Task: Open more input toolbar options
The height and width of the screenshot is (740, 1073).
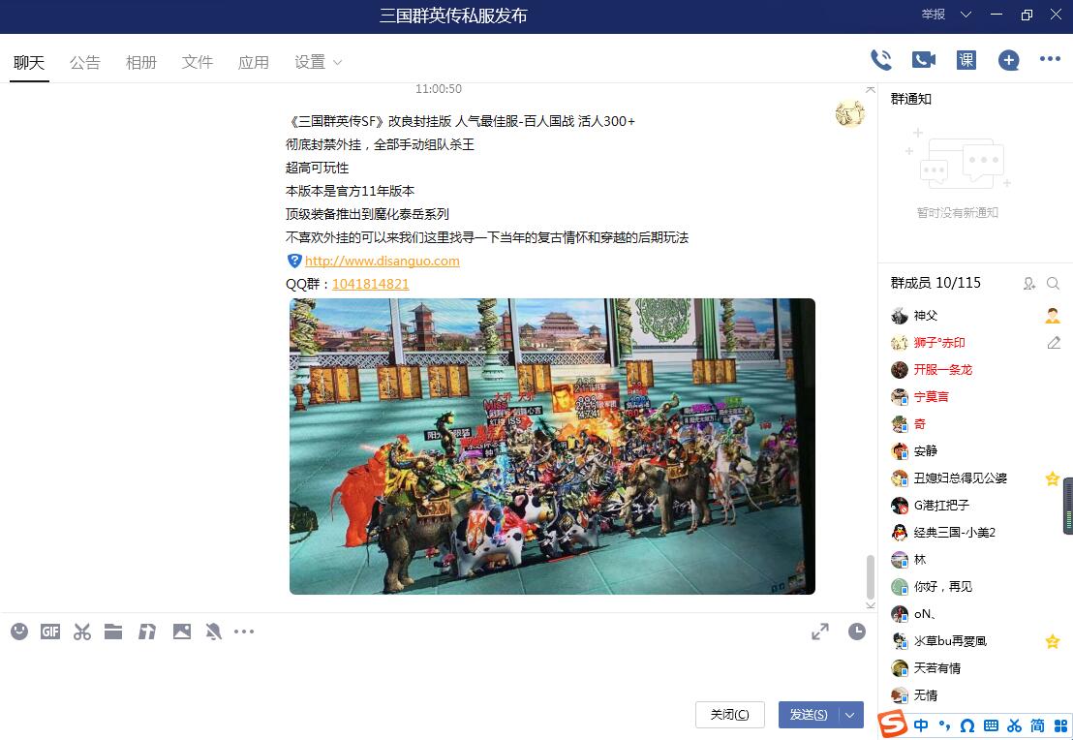Action: (x=244, y=632)
